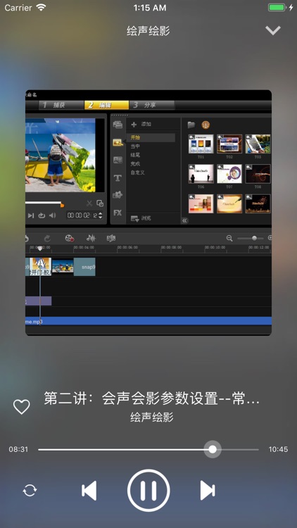The height and width of the screenshot is (528, 297).
Task: Tap the total duration 10:45
Action: tap(278, 449)
